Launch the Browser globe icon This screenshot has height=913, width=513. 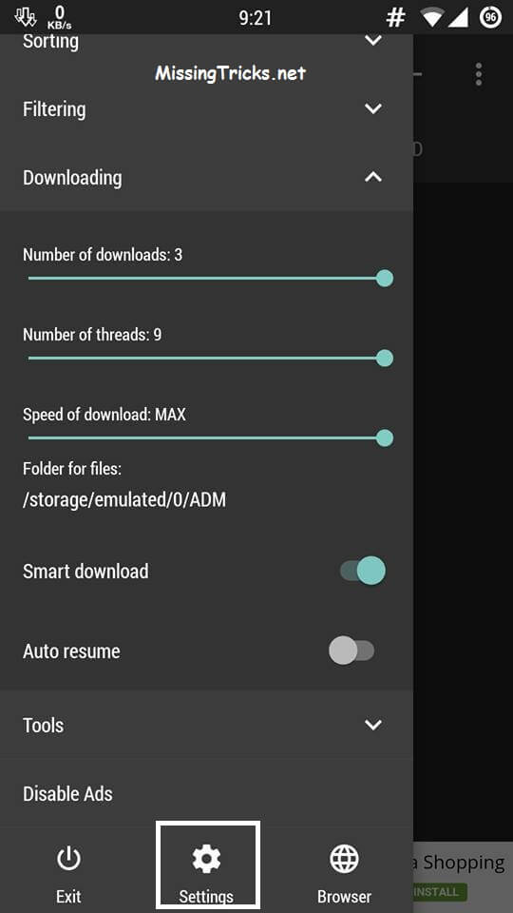344,859
